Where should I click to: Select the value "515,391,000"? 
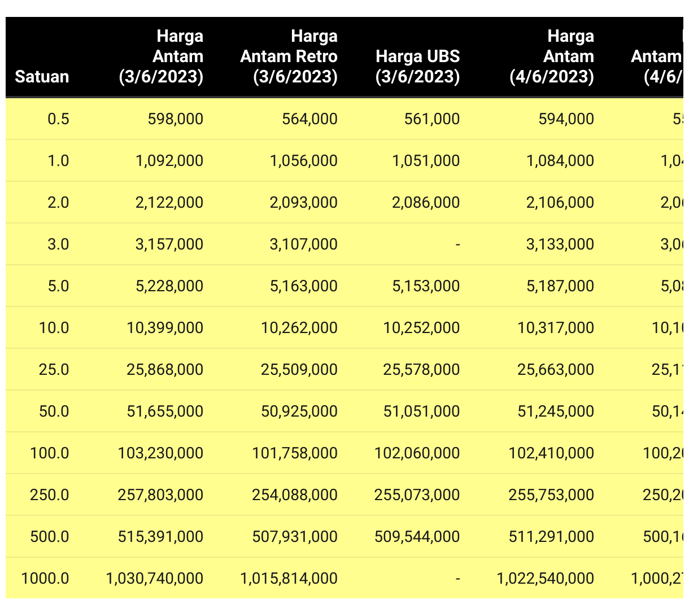pos(161,536)
